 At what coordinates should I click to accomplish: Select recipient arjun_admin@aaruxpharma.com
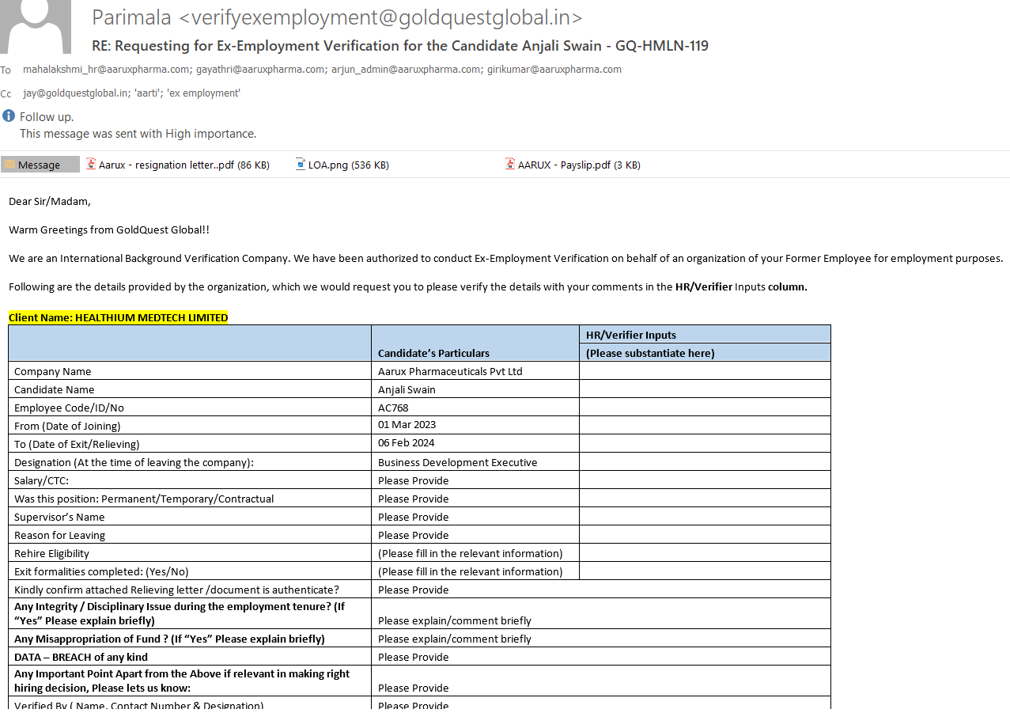(x=406, y=70)
